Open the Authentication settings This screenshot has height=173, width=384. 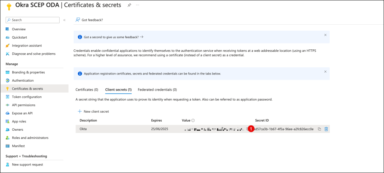click(23, 81)
